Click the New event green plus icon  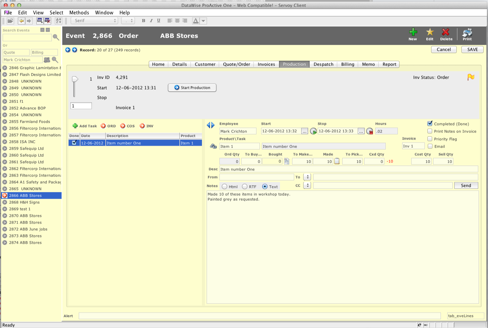pyautogui.click(x=413, y=32)
